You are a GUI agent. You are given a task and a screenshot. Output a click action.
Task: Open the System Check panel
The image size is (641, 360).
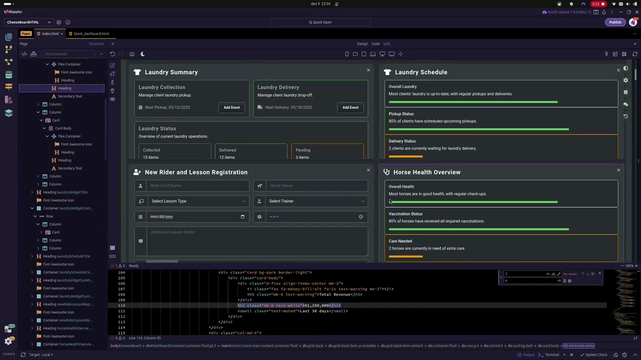[x=593, y=355]
